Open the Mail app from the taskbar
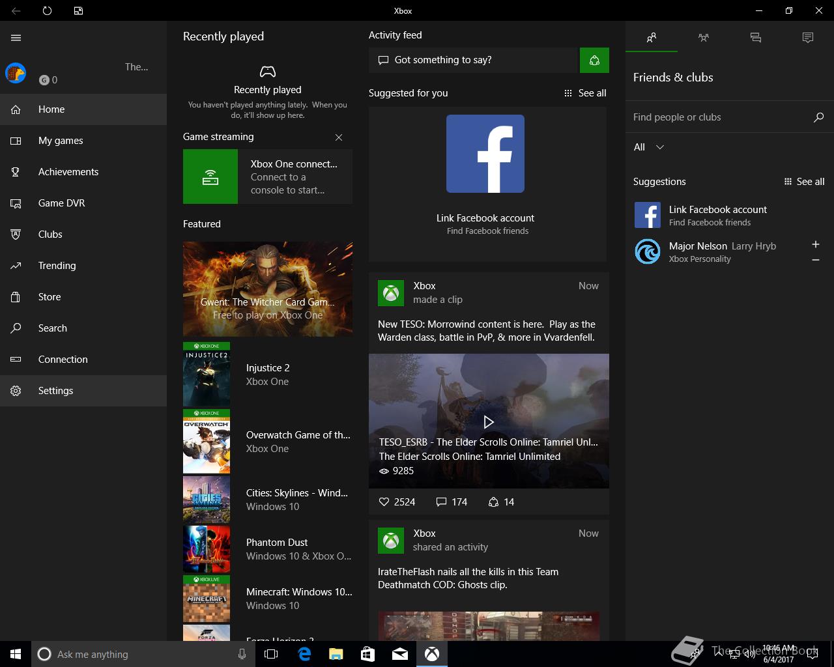The image size is (834, 667). click(x=400, y=654)
